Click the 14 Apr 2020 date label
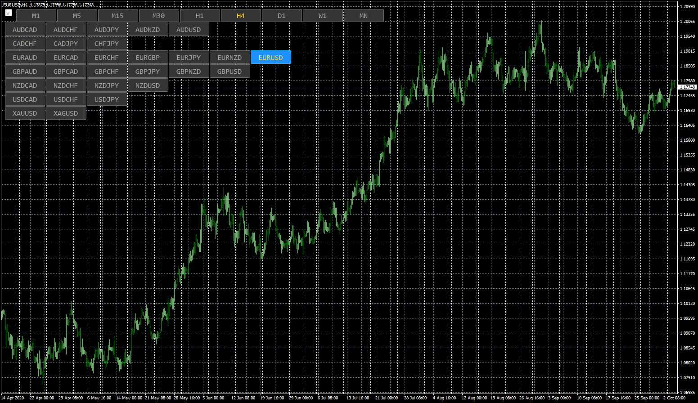 pyautogui.click(x=13, y=398)
